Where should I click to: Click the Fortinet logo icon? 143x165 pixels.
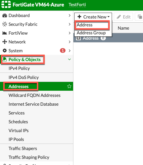pyautogui.click(x=6, y=4)
